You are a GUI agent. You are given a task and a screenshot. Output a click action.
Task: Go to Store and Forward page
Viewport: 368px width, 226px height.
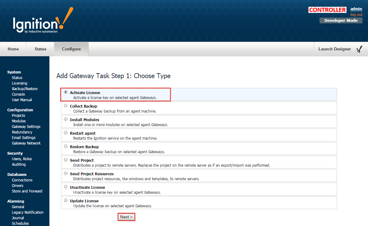coord(27,191)
